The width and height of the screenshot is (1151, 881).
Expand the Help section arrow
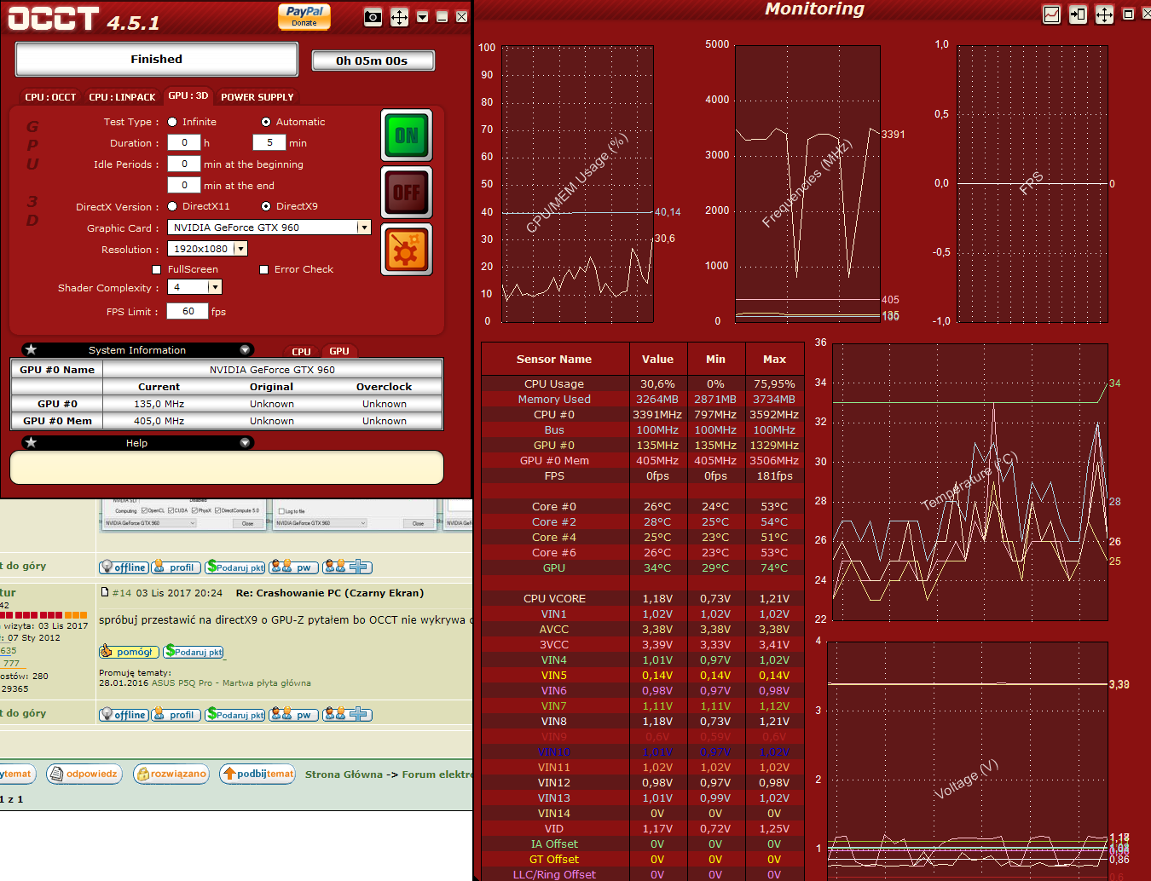245,442
